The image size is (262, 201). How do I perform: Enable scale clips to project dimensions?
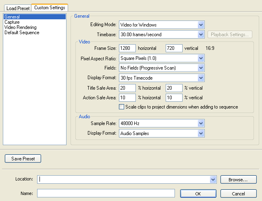(121, 107)
